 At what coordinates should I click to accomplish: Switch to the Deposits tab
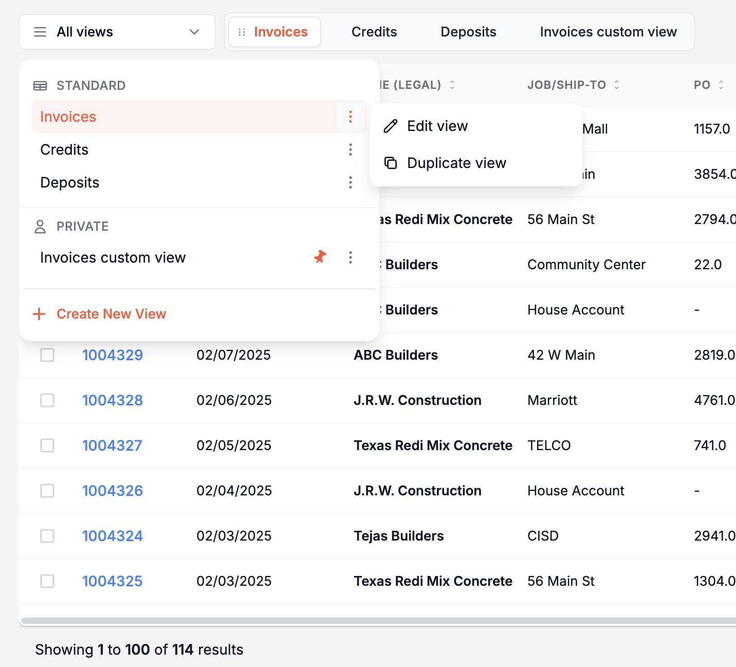coord(468,32)
